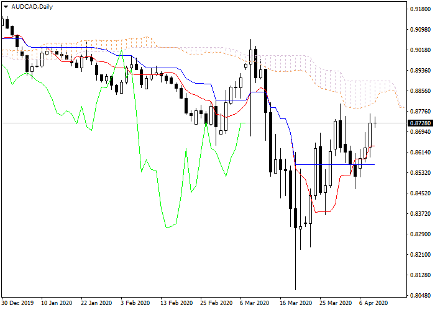Viewport: 435px width, 310px height.
Task: Open the chart menu triangle beside AUDCAD
Action: (x=6, y=7)
